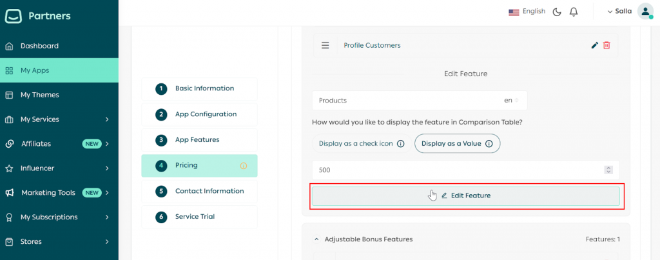Open the English language selector
Viewport: 660px width, 260px height.
click(x=527, y=12)
